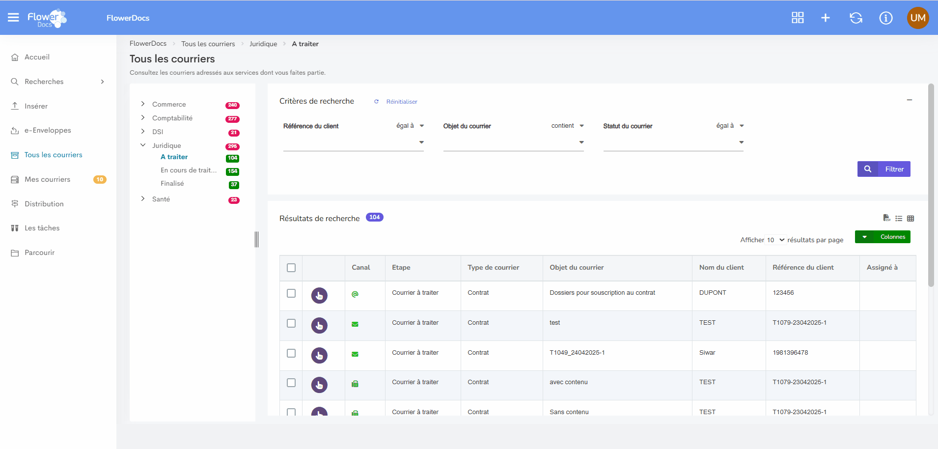Click the magnifier icon of the Filtrer button
This screenshot has height=449, width=938.
(868, 169)
